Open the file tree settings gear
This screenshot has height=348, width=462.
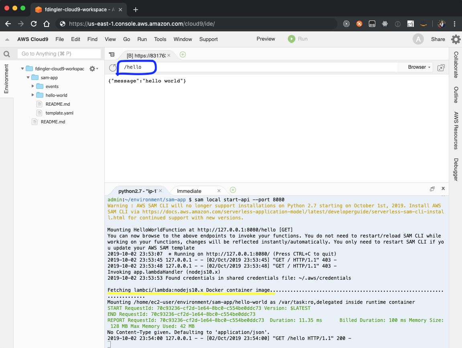[x=94, y=69]
